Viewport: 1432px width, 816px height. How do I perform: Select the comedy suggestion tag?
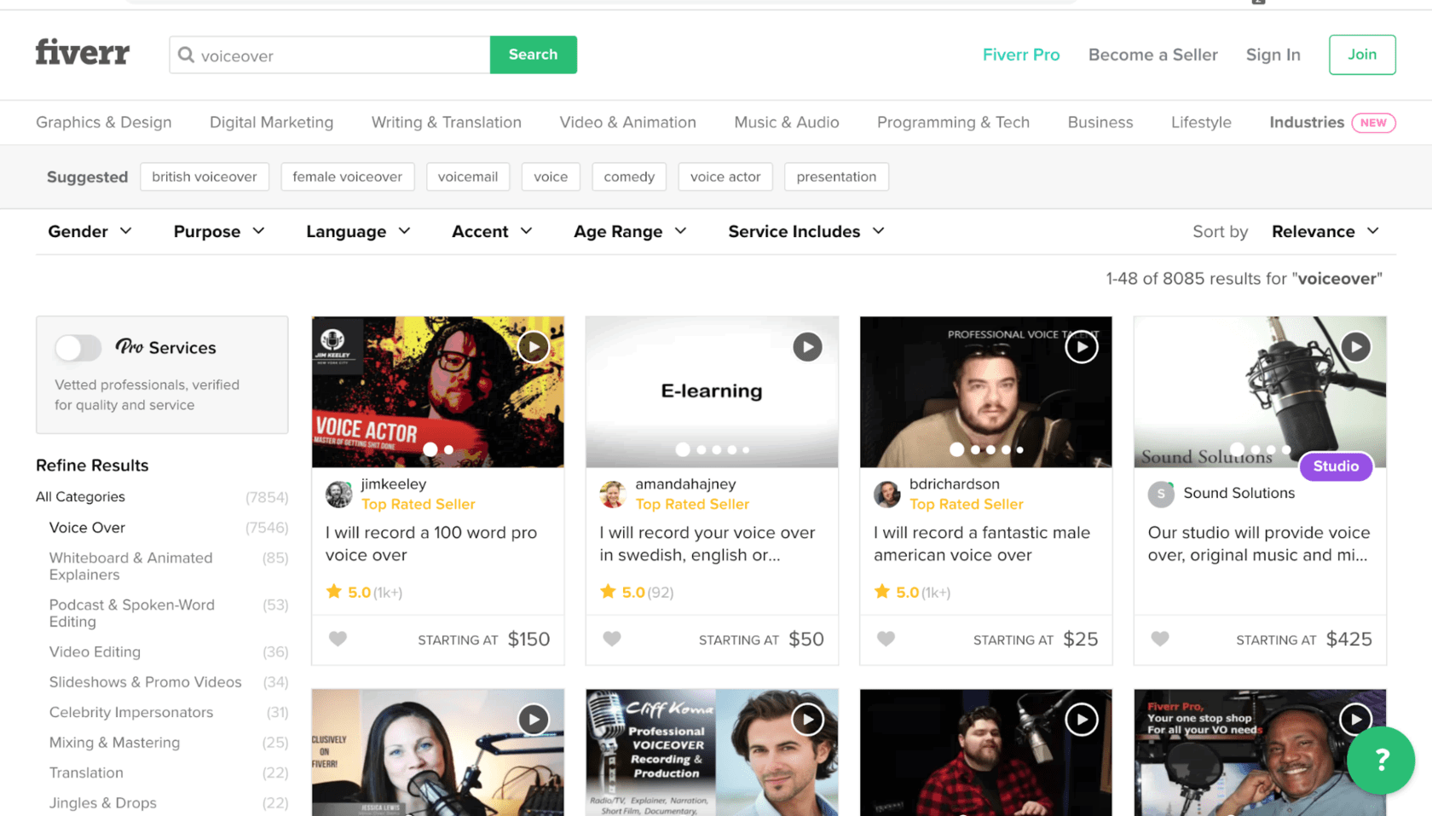(629, 177)
